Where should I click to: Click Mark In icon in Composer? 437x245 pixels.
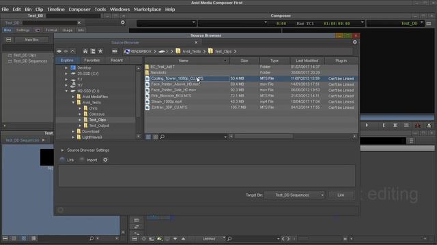click(x=384, y=125)
